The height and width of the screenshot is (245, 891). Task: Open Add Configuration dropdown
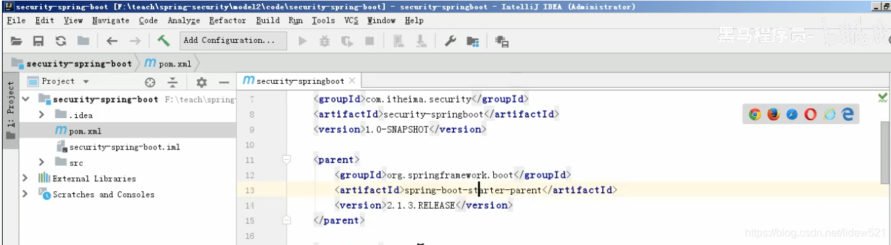click(x=233, y=40)
